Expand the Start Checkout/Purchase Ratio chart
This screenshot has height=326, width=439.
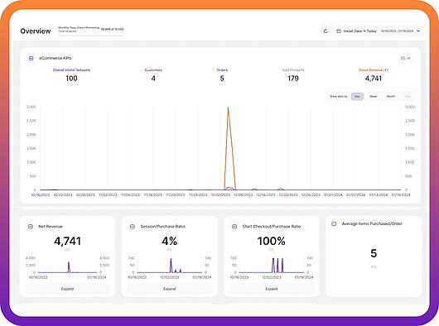(x=272, y=289)
